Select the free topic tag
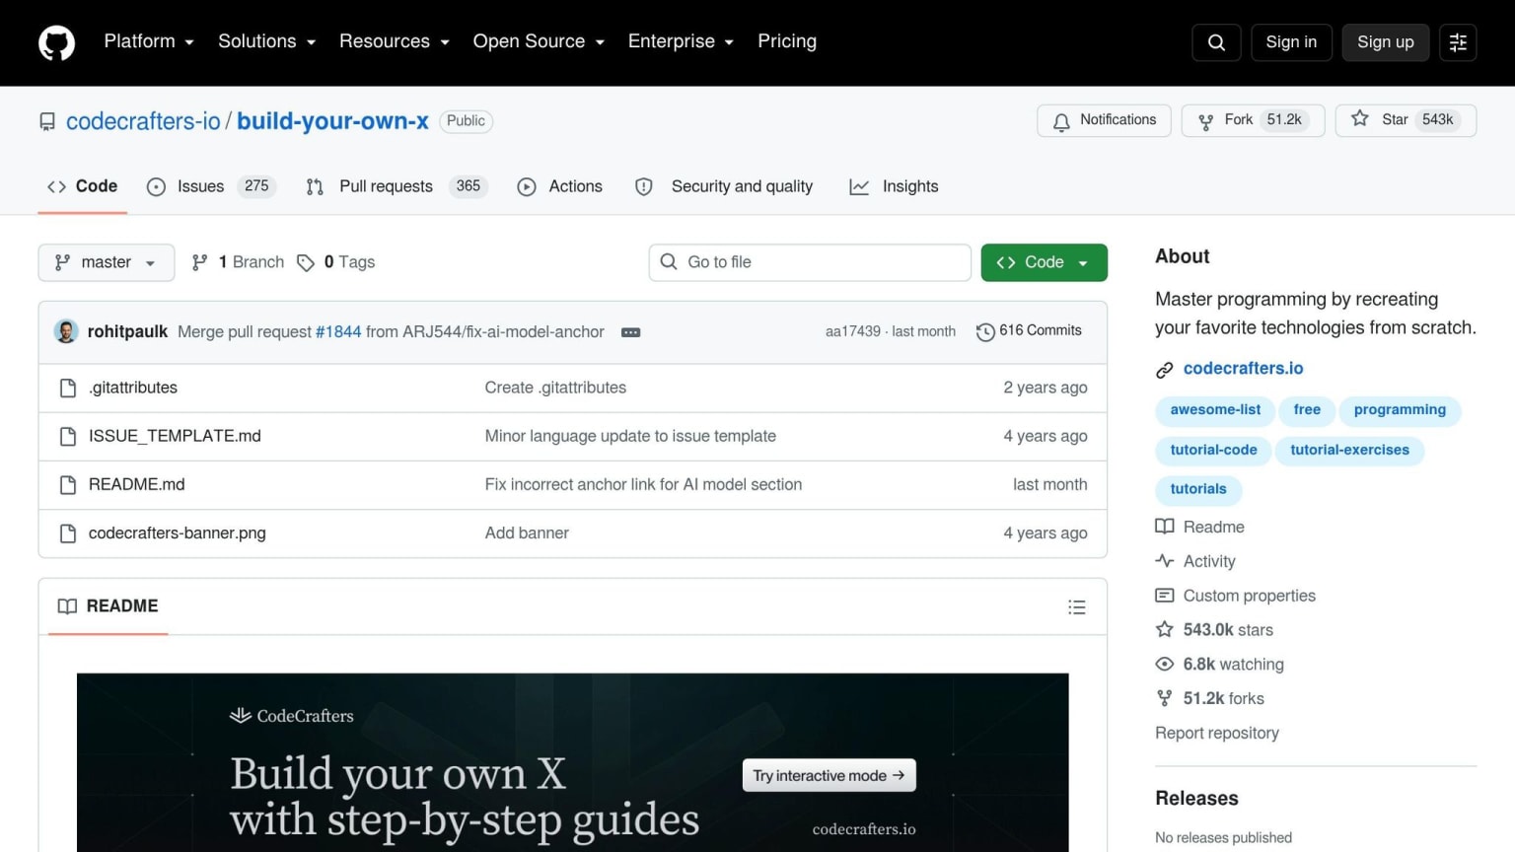 click(1307, 410)
